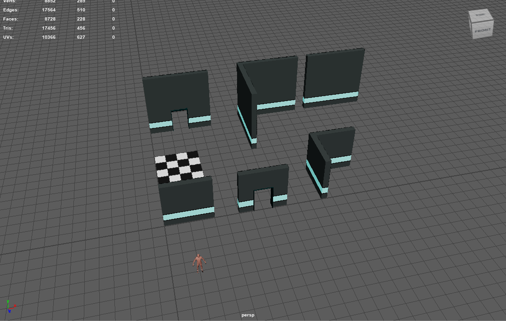Click the XYZ axis orientation gizmo
Image resolution: width=506 pixels, height=321 pixels.
(x=10, y=306)
